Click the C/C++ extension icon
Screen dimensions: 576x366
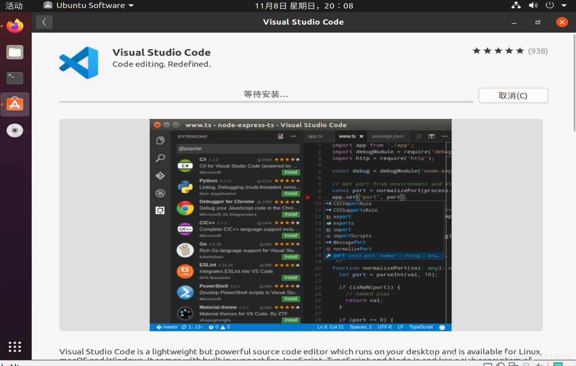click(x=185, y=229)
